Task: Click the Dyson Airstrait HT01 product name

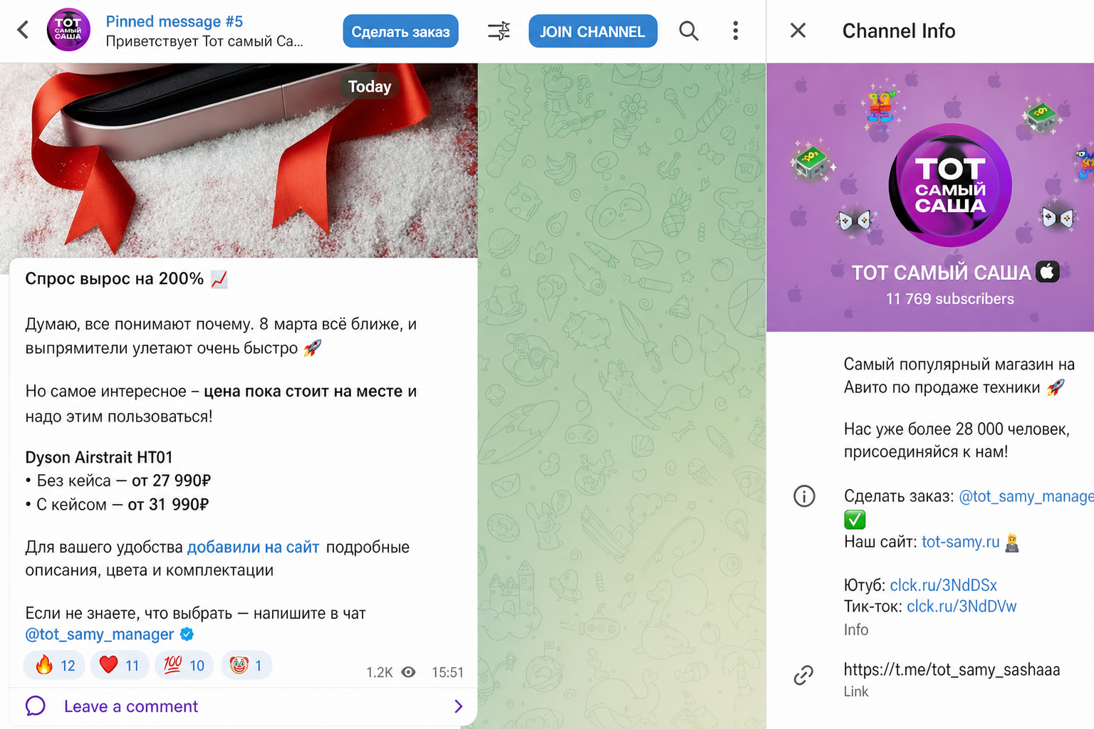Action: pos(99,457)
